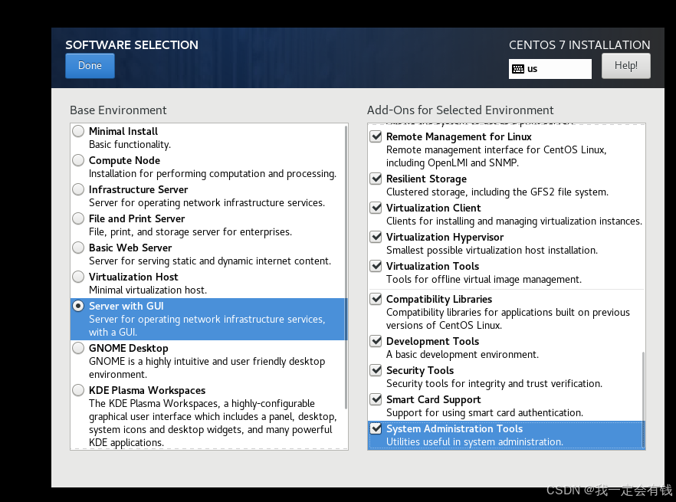Uncheck Compatibility Libraries checkbox

376,298
